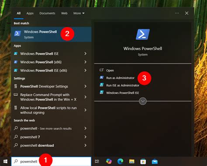Launch Microsoft Edge from the taskbar
The image size is (207, 166).
click(x=120, y=161)
